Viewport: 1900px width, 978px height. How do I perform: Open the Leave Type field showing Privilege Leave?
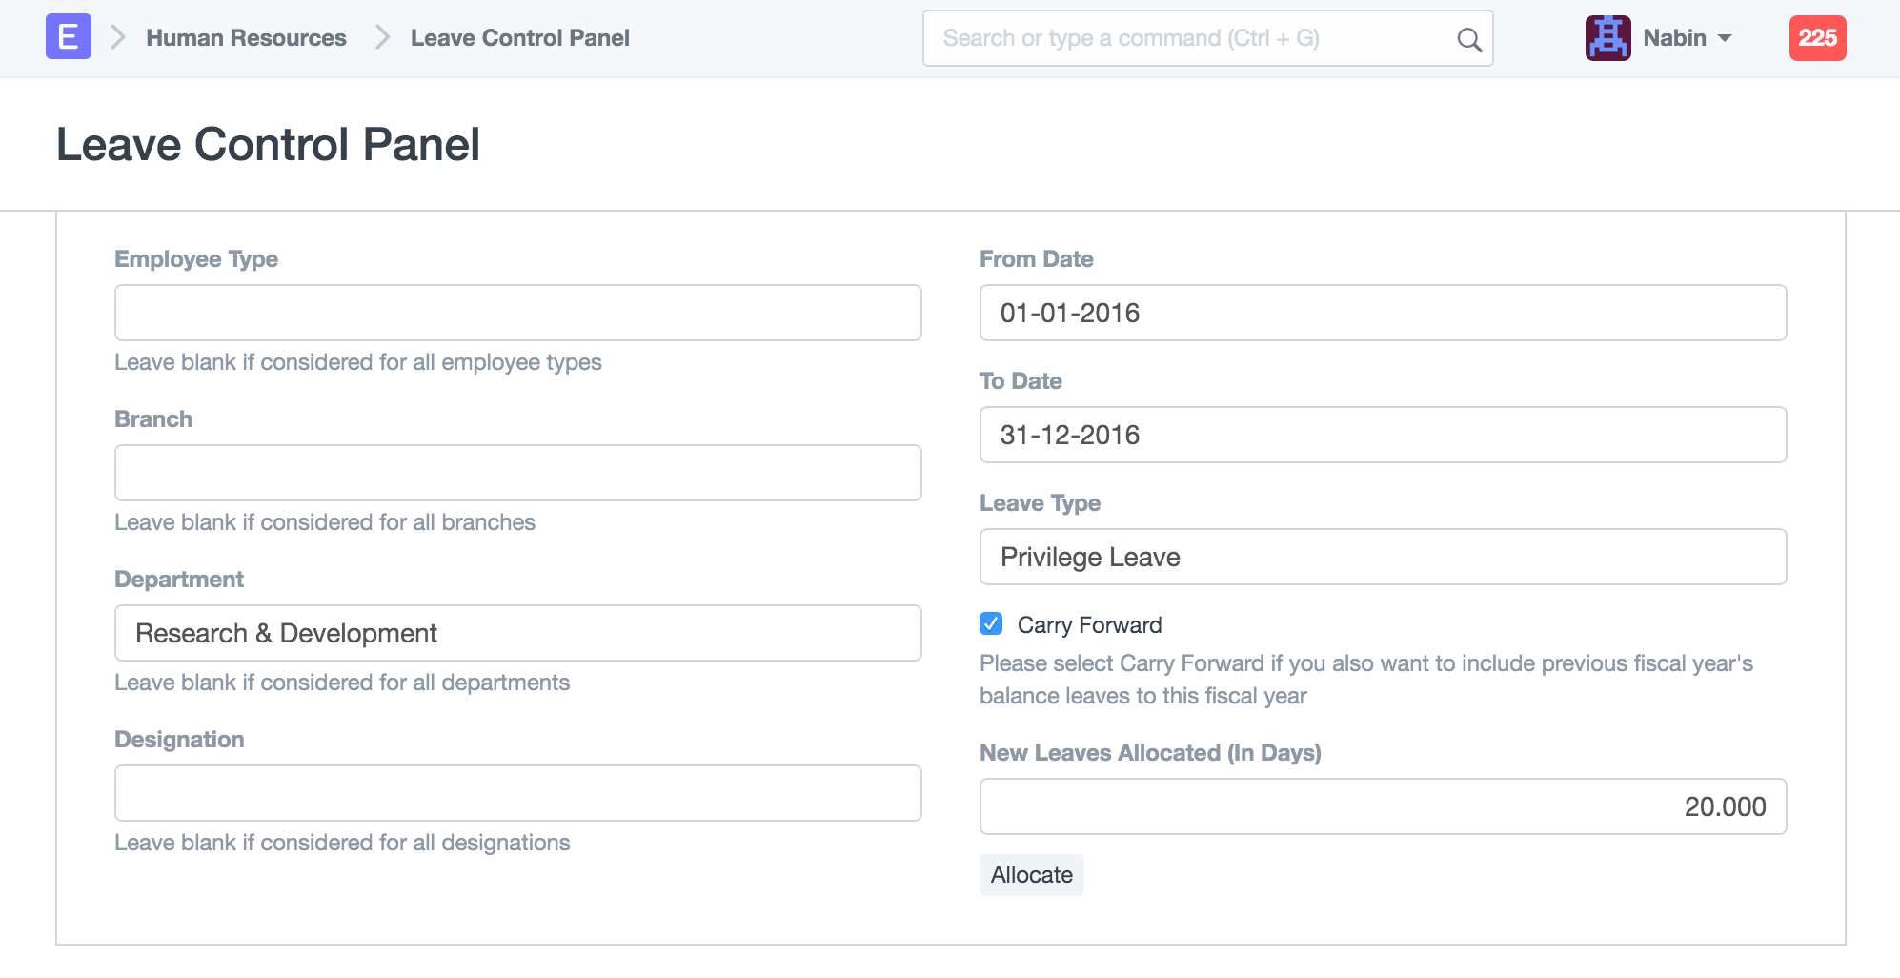tap(1382, 557)
